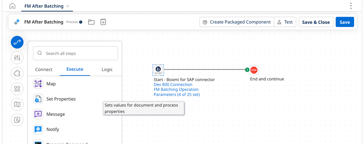Click the Process info icon

pyautogui.click(x=81, y=22)
